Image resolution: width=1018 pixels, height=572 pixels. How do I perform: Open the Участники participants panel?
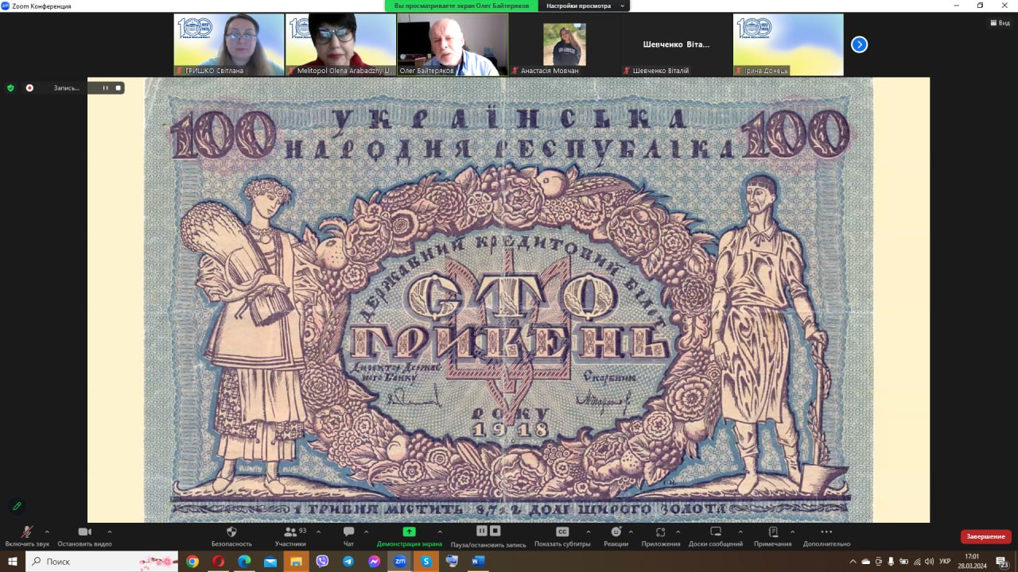point(289,532)
